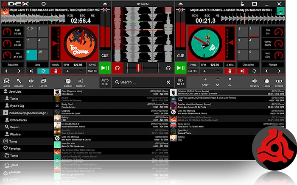Viewport: 297px width, 185px height.
Task: Expand the User Lists tree item
Action: (x=15, y=91)
